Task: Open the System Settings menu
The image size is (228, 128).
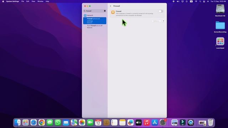Action: coord(12,1)
